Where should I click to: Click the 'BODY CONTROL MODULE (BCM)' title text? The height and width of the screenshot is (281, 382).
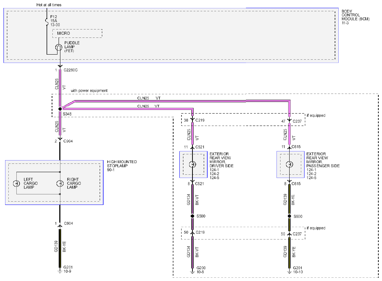point(355,15)
